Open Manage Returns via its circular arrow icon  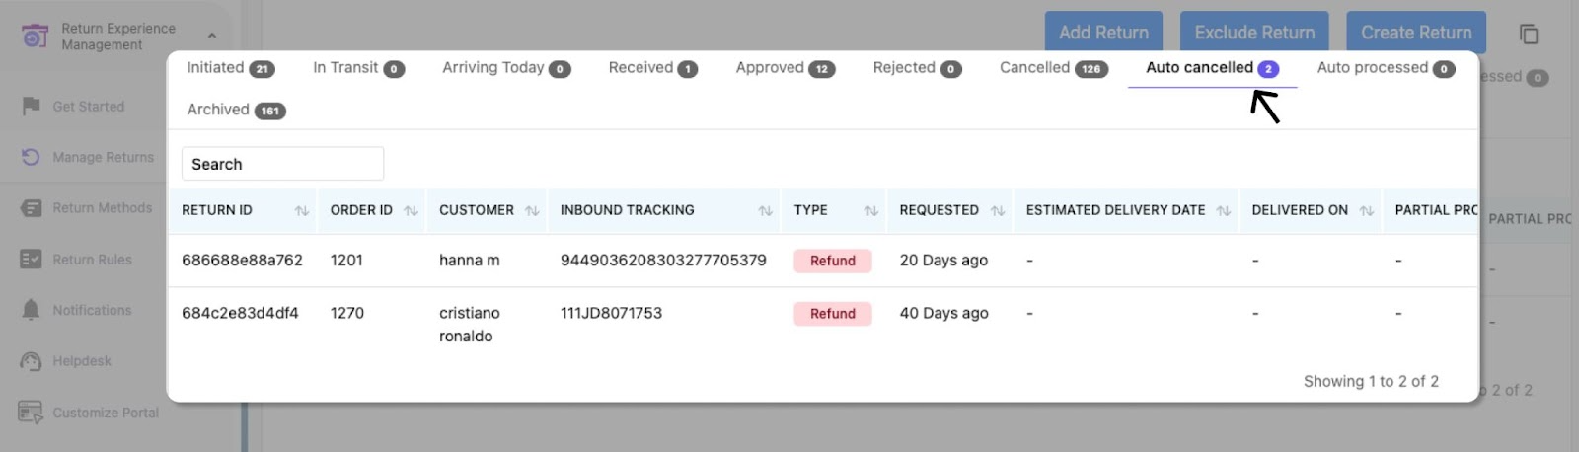pyautogui.click(x=31, y=157)
